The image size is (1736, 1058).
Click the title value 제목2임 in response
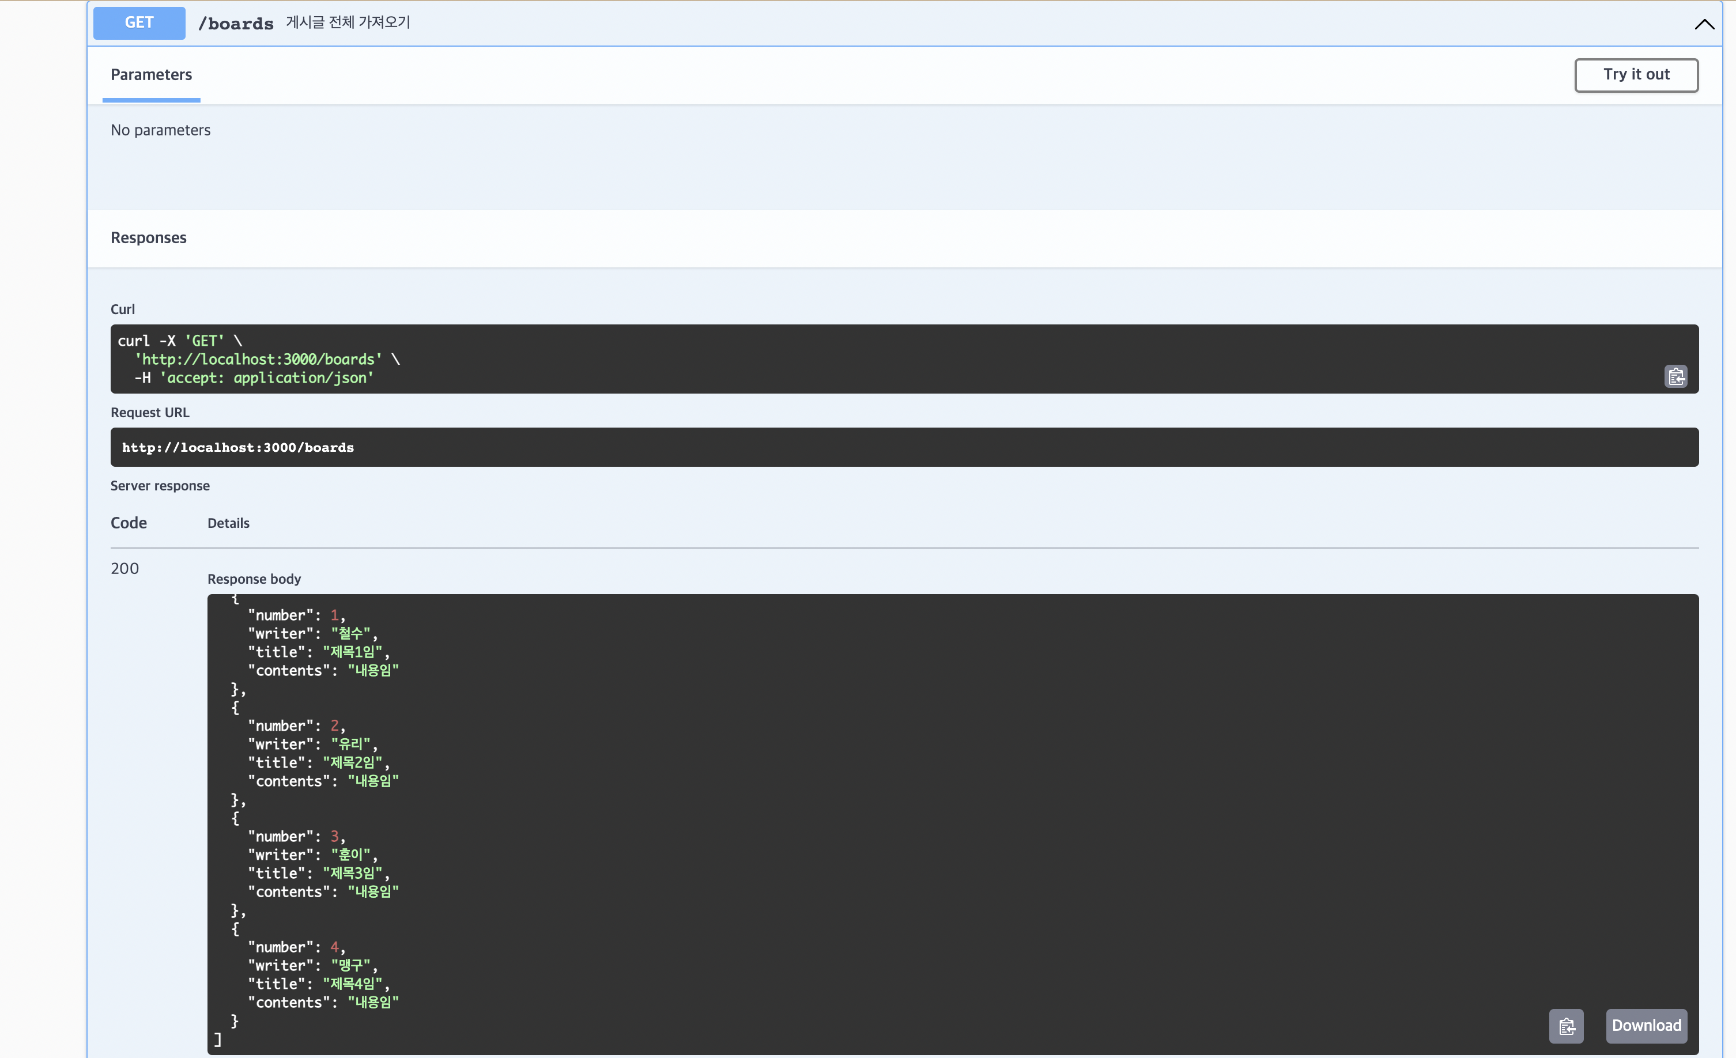coord(352,763)
